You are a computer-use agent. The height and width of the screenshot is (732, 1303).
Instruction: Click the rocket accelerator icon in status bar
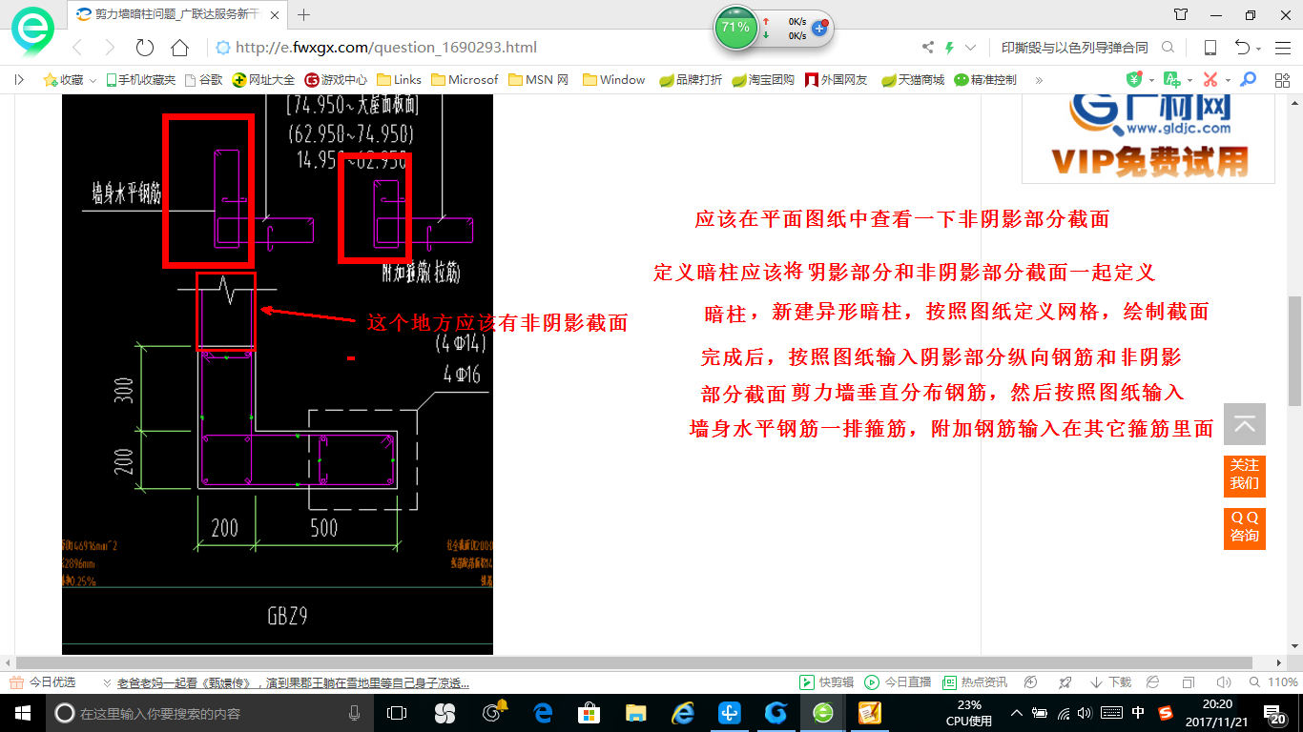click(x=1065, y=682)
